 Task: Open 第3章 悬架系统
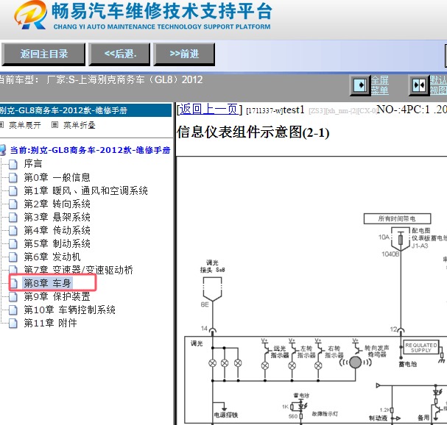pyautogui.click(x=57, y=217)
